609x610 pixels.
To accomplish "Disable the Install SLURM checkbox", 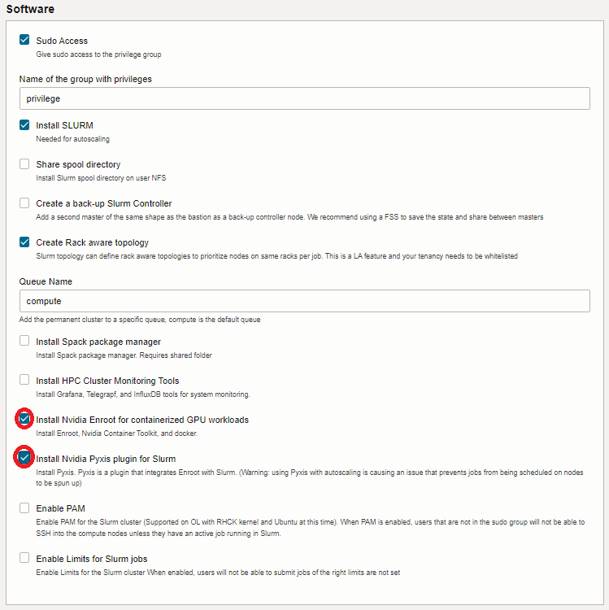I will click(24, 125).
